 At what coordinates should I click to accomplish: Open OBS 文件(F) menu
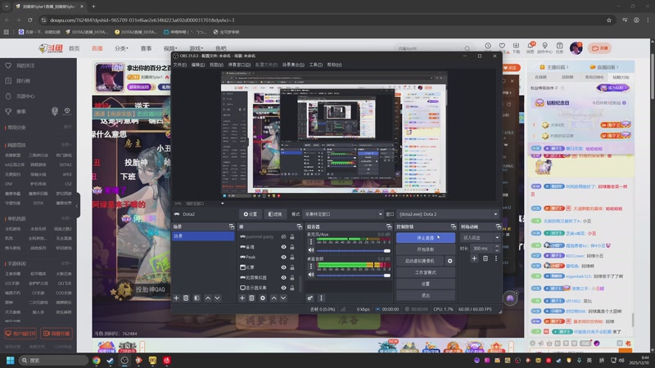coord(179,65)
